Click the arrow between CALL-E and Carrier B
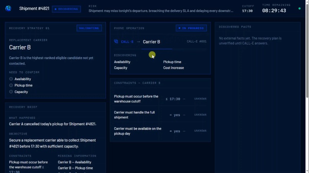309x173 pixels. [138, 42]
